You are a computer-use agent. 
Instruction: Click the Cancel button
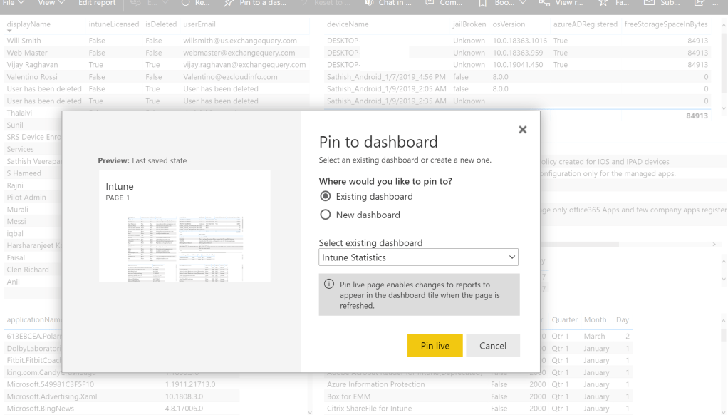493,346
